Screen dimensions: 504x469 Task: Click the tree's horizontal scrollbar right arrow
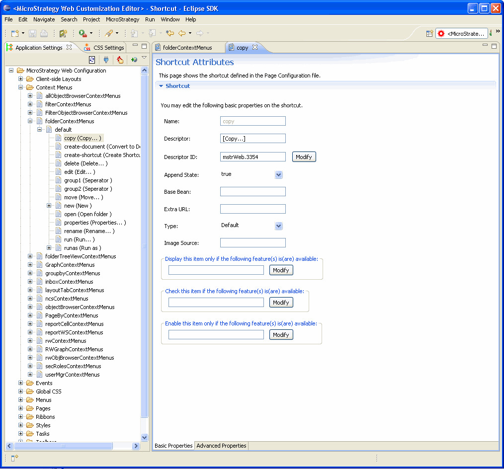[136, 446]
